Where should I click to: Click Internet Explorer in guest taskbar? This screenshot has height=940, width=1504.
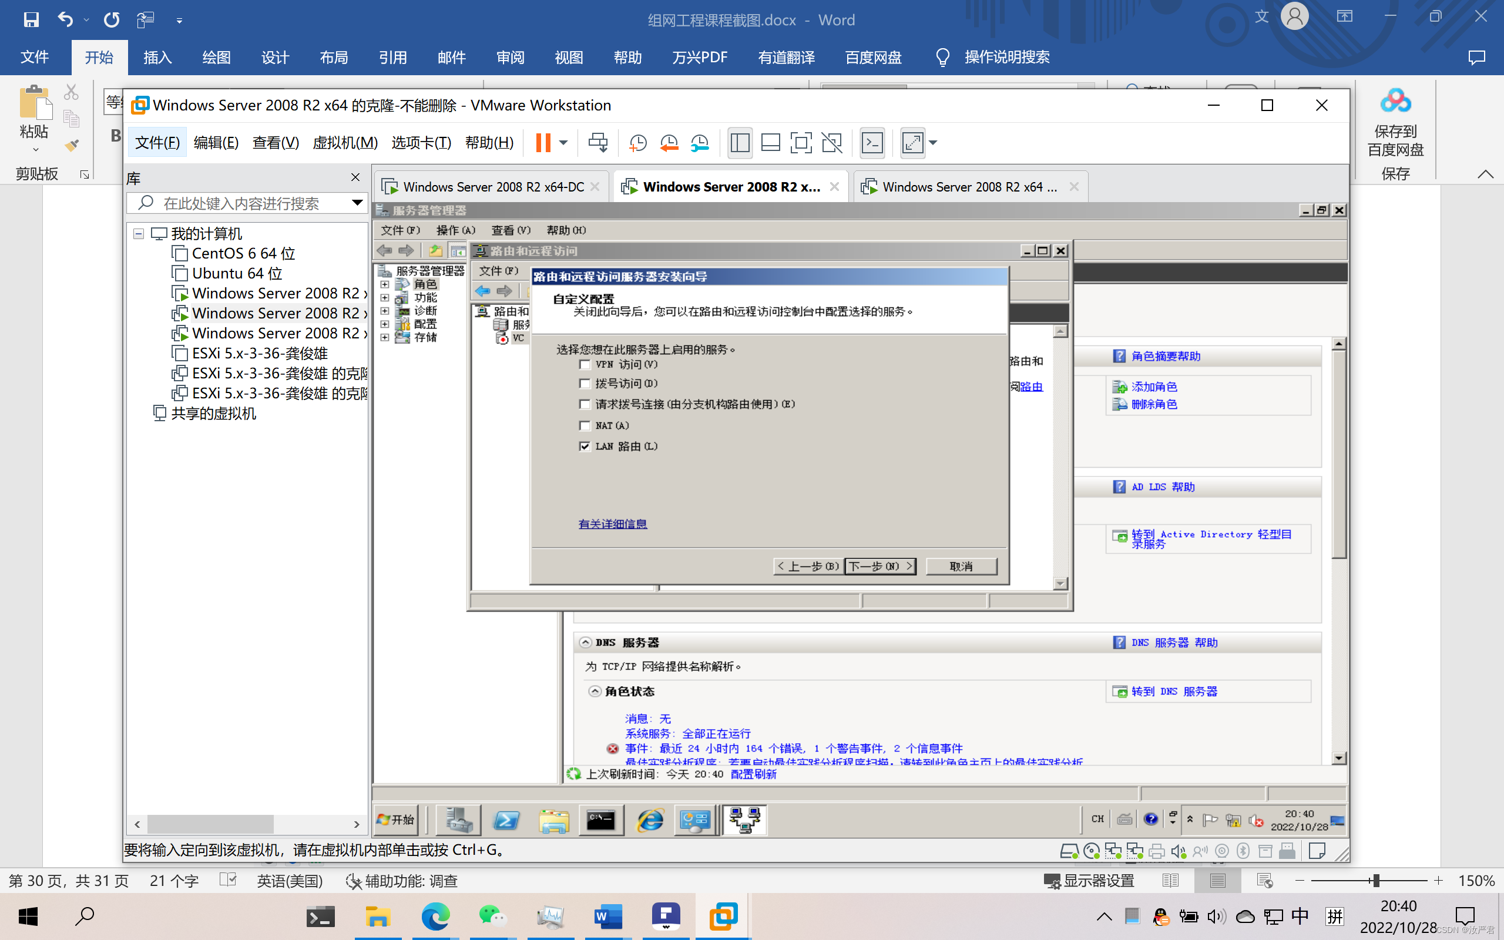click(650, 820)
